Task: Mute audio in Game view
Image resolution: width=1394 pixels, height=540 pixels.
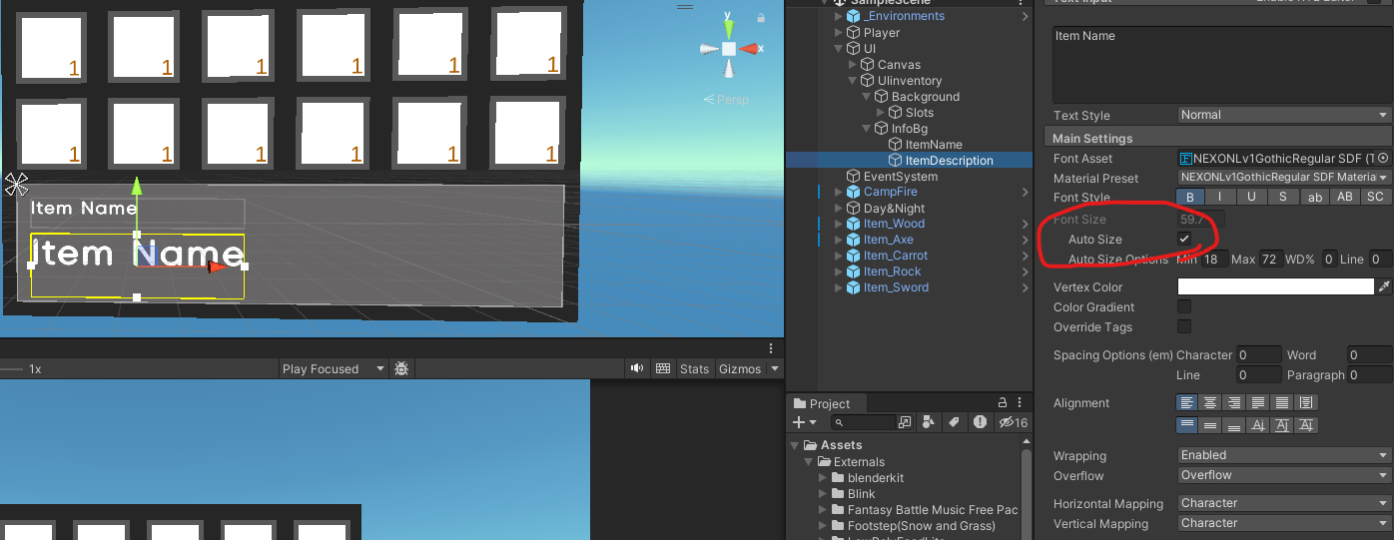Action: click(x=637, y=368)
